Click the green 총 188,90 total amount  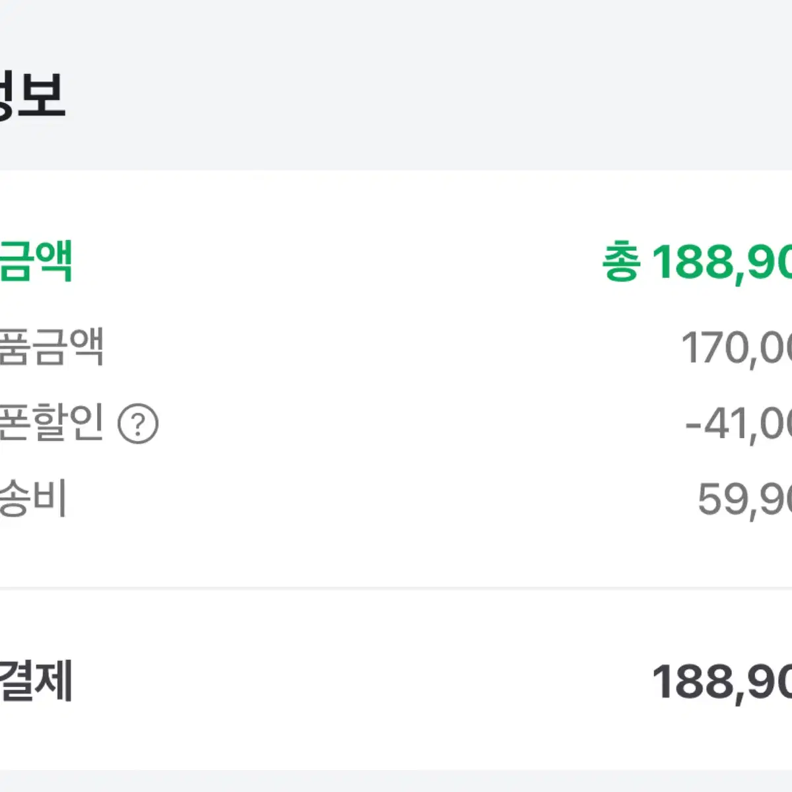tap(697, 262)
